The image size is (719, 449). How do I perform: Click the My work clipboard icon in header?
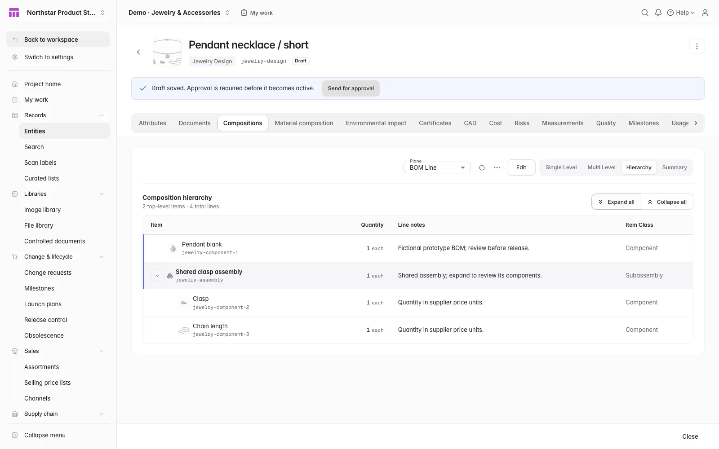point(244,13)
